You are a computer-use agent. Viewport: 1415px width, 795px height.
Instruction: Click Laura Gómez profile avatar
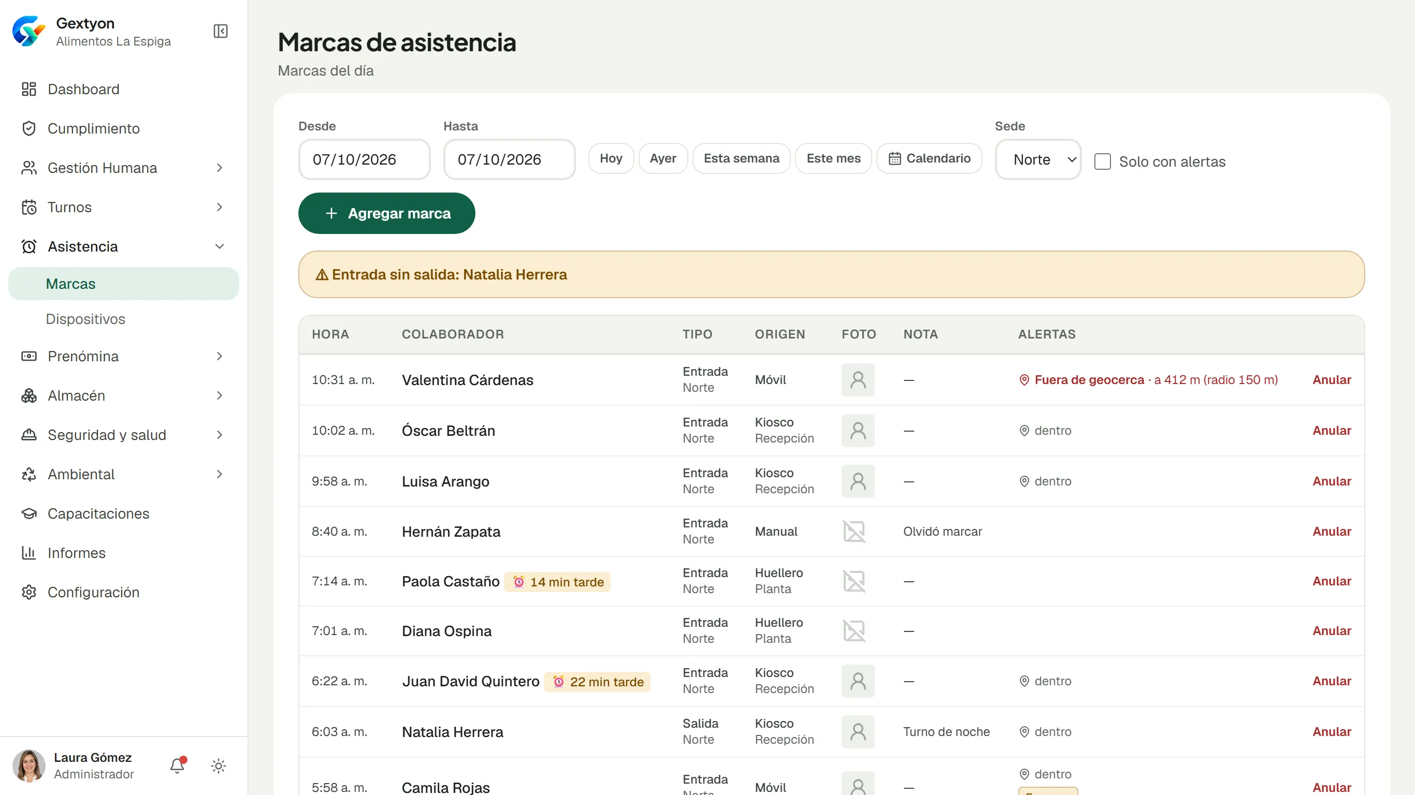point(28,765)
